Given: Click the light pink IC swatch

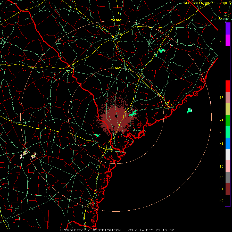Looking at the screenshot, I should (x=228, y=166).
